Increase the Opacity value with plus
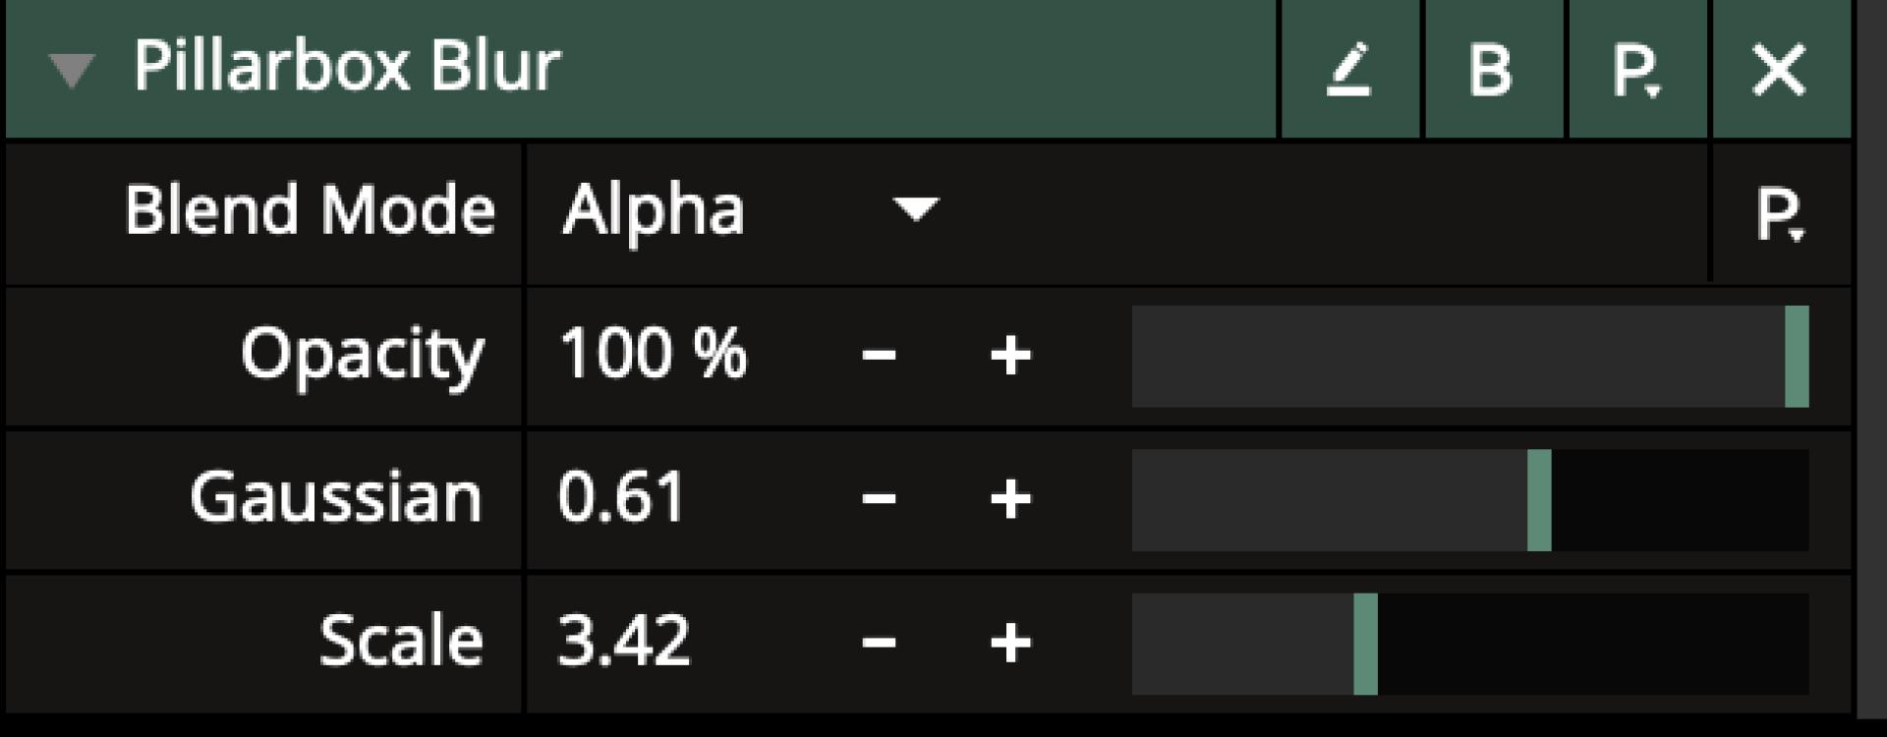This screenshot has height=737, width=1887. coord(1010,356)
